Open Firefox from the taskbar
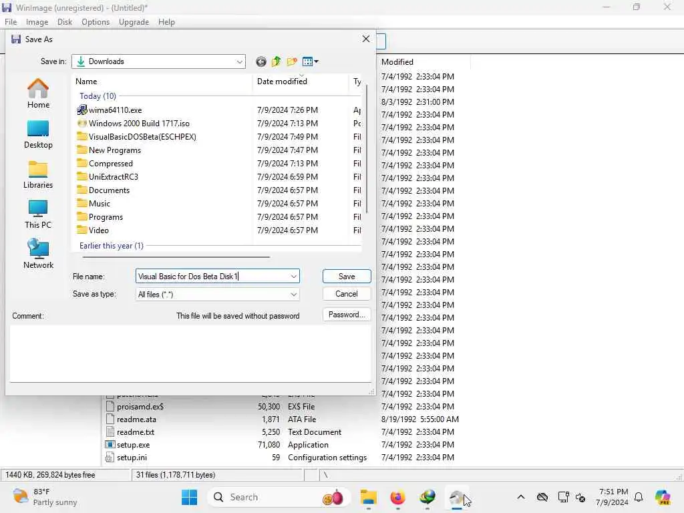684x513 pixels. tap(398, 497)
